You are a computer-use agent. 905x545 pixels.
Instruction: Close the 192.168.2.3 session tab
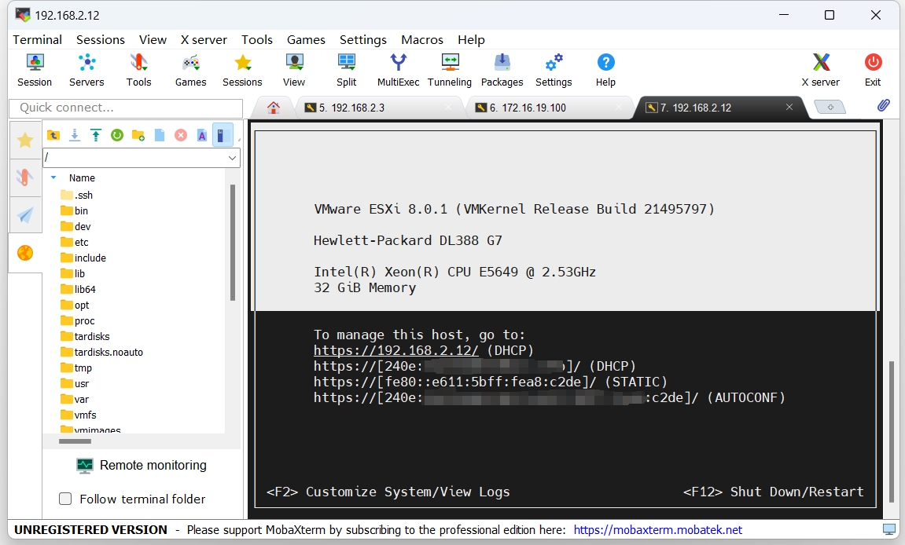click(448, 108)
